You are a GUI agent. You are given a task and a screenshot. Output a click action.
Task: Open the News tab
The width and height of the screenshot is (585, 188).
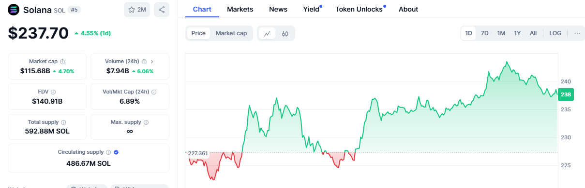(x=278, y=9)
